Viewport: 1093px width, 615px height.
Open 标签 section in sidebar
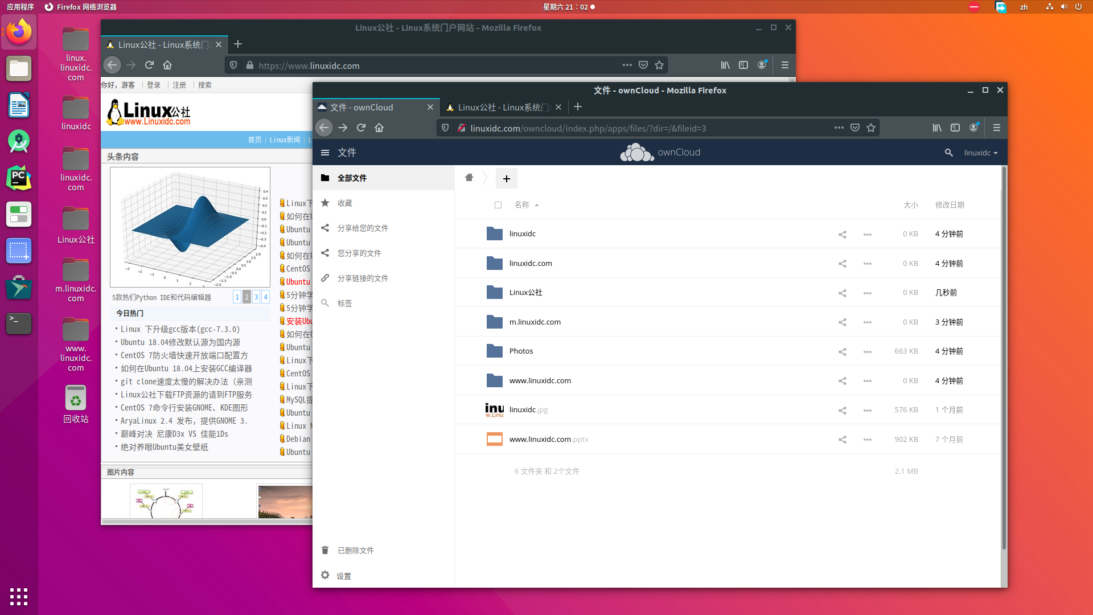point(344,303)
